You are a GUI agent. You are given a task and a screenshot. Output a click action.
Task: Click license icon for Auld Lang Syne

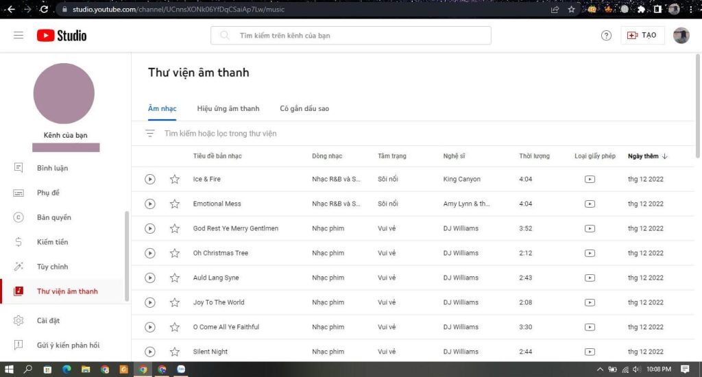590,278
